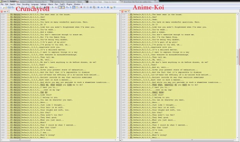
Task: Click the New file toolbar icon
Action: pyautogui.click(x=3, y=7)
